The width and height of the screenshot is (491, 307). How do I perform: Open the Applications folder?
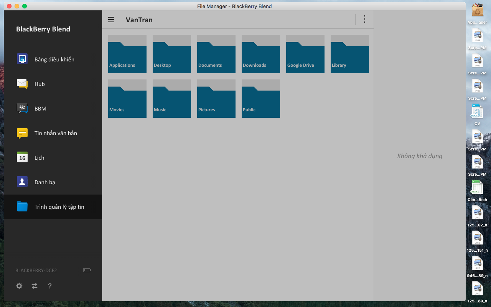click(x=127, y=54)
